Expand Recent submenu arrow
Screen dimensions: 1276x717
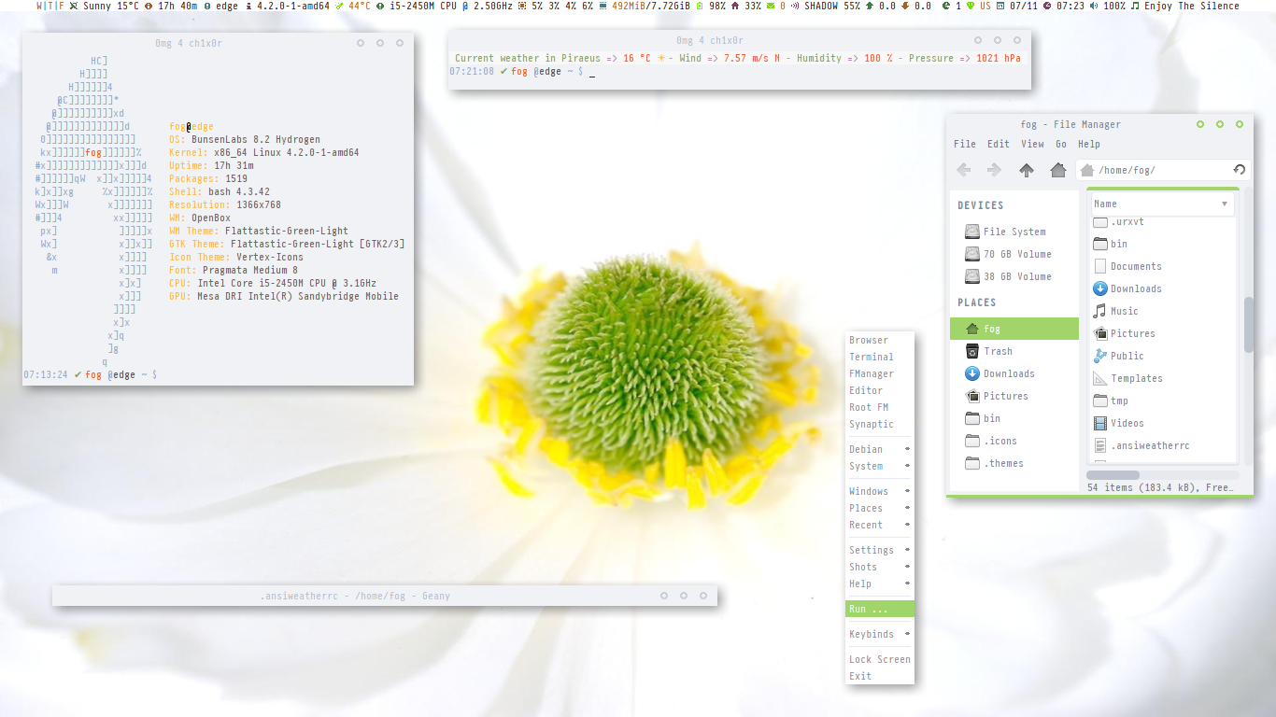(x=907, y=525)
